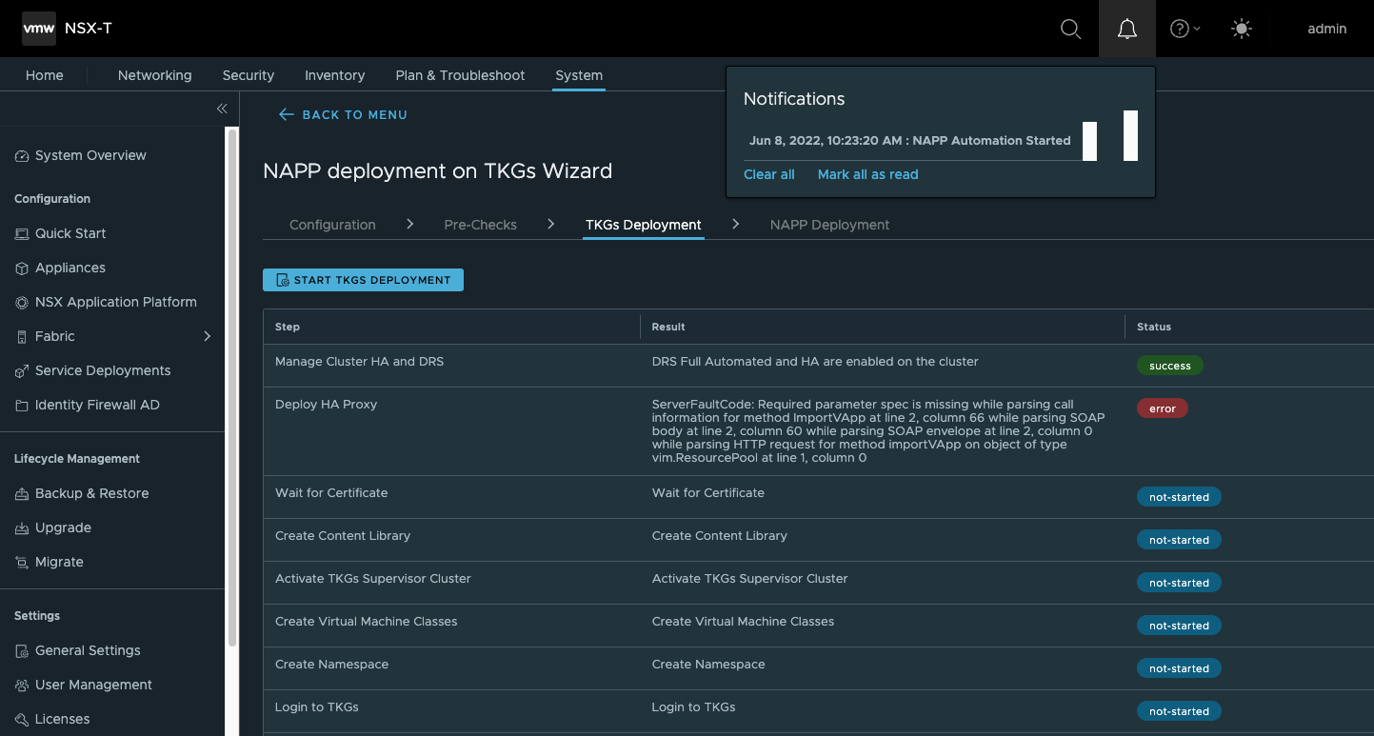The height and width of the screenshot is (736, 1374).
Task: Click the Licenses icon
Action: pos(22,720)
